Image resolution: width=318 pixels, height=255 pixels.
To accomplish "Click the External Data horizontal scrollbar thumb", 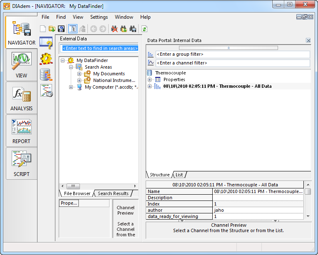I will (x=73, y=186).
